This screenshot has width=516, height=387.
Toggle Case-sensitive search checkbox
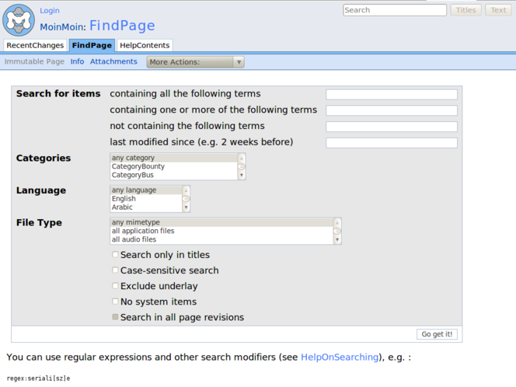click(x=116, y=270)
